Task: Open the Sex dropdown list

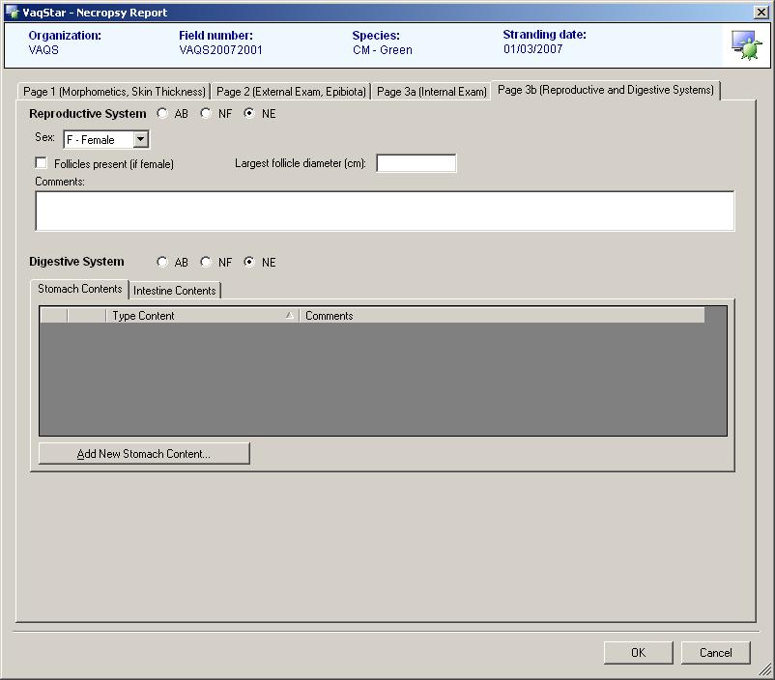Action: coord(141,140)
